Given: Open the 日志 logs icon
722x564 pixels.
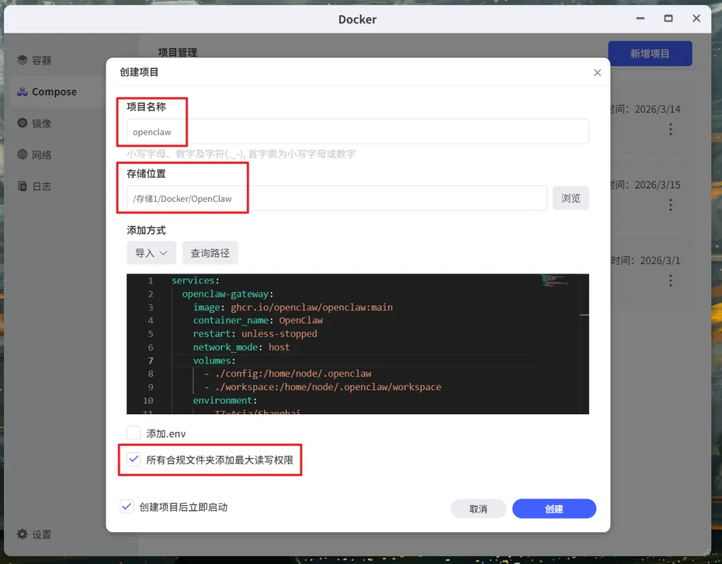Looking at the screenshot, I should click(x=23, y=186).
